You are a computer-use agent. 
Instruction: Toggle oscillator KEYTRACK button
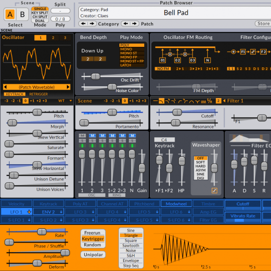point(15,94)
